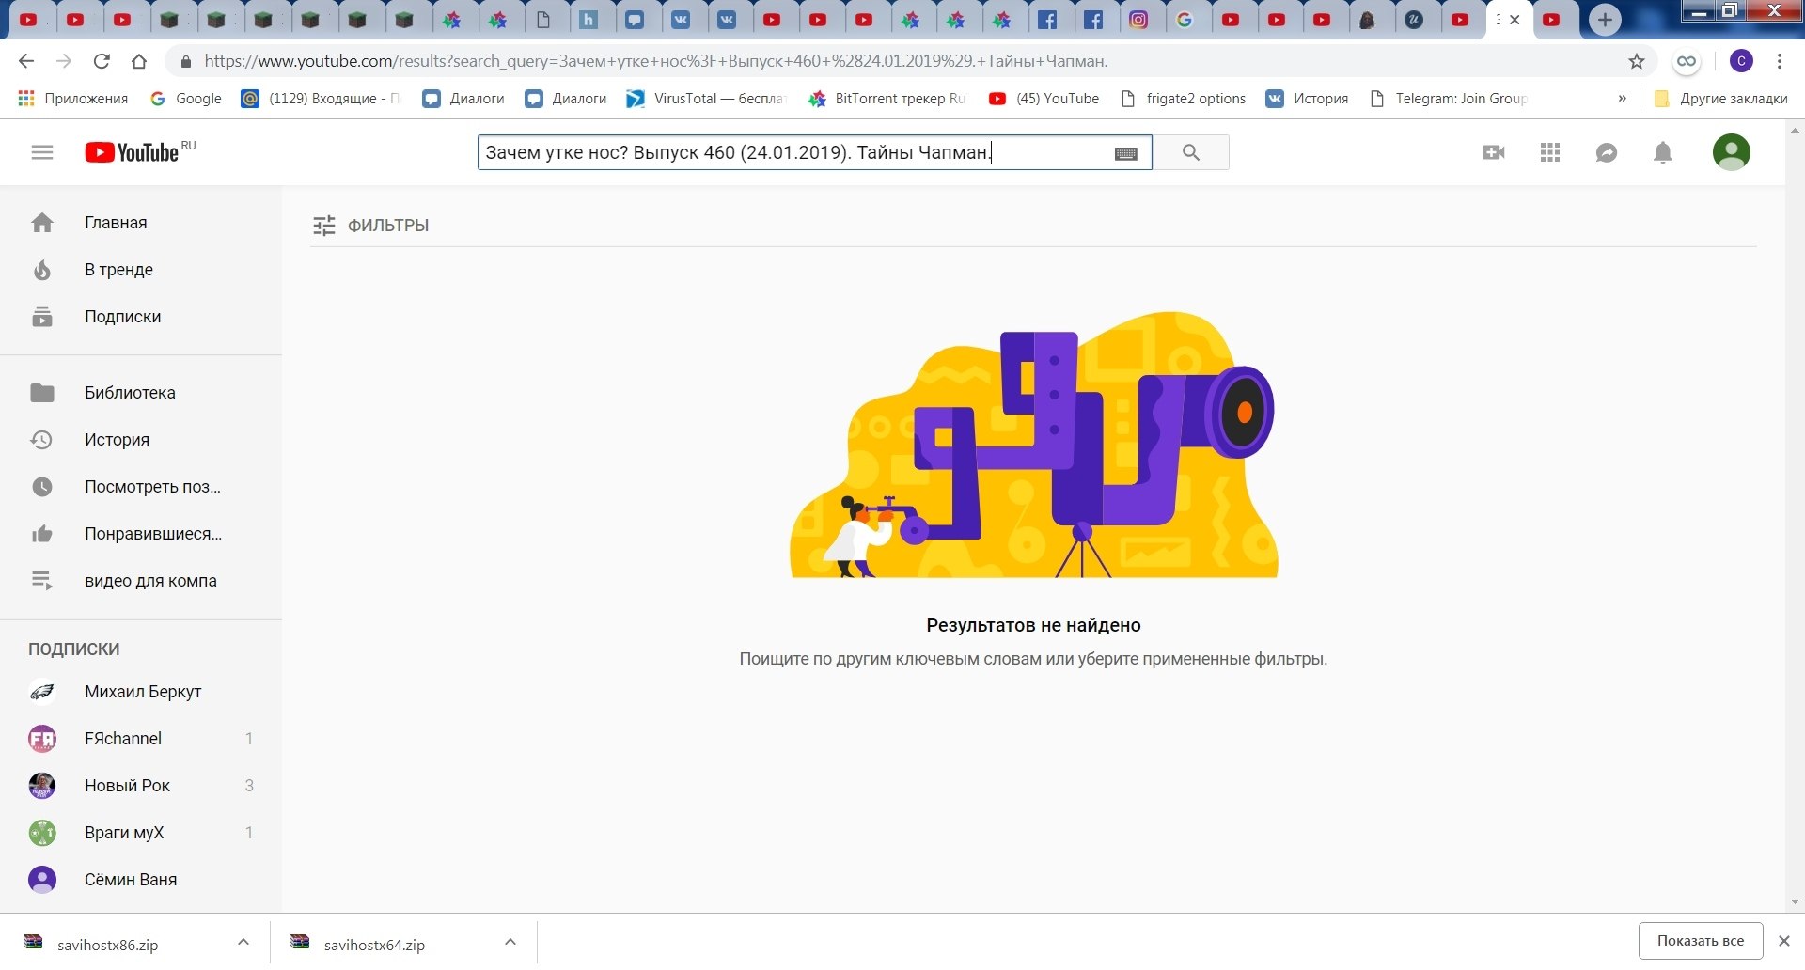This screenshot has width=1805, height=970.
Task: Click the Показать все downloads button
Action: (x=1701, y=941)
